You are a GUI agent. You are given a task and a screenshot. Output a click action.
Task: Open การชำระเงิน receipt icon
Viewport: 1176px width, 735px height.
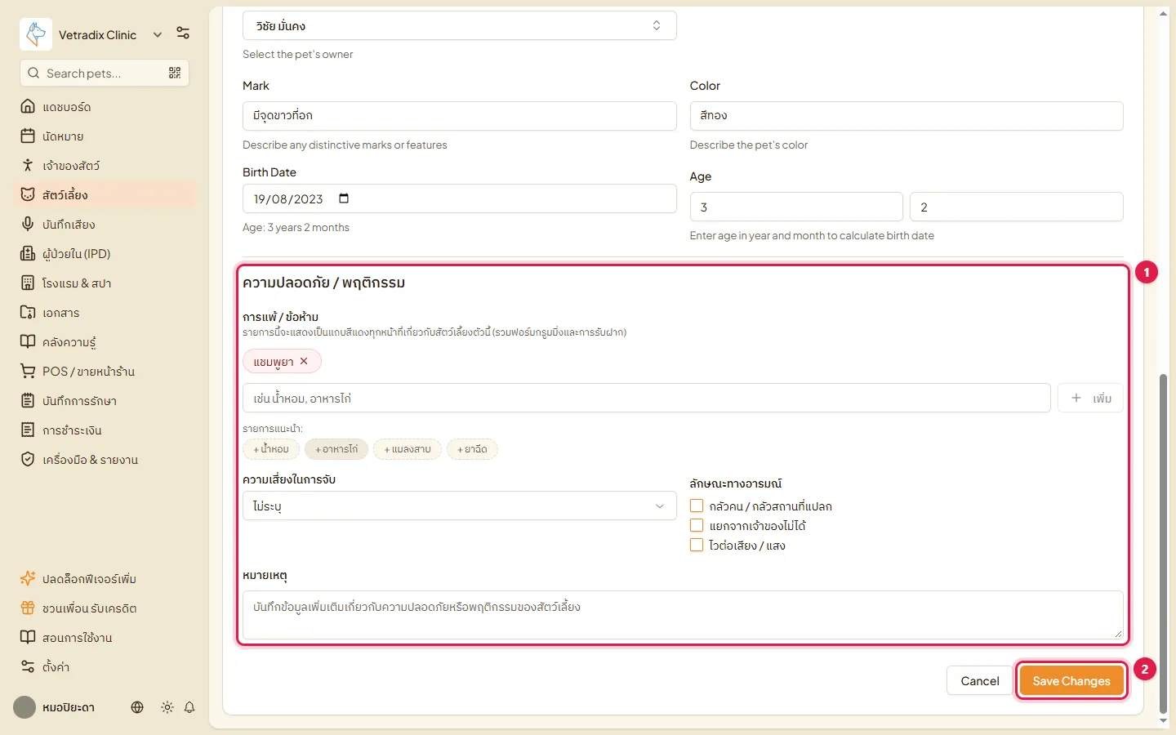click(x=28, y=430)
